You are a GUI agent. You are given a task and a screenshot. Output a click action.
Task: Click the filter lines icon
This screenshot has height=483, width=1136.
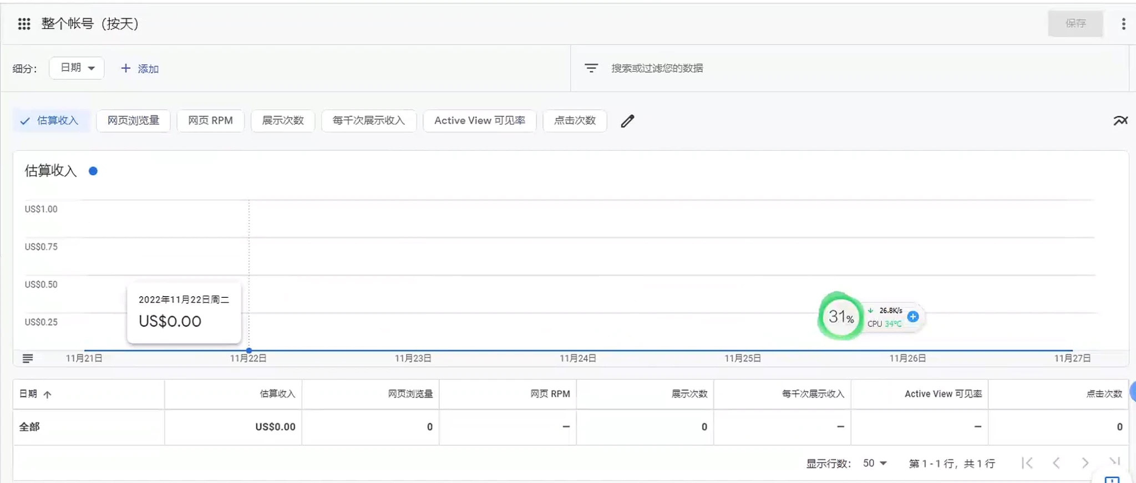click(x=591, y=68)
